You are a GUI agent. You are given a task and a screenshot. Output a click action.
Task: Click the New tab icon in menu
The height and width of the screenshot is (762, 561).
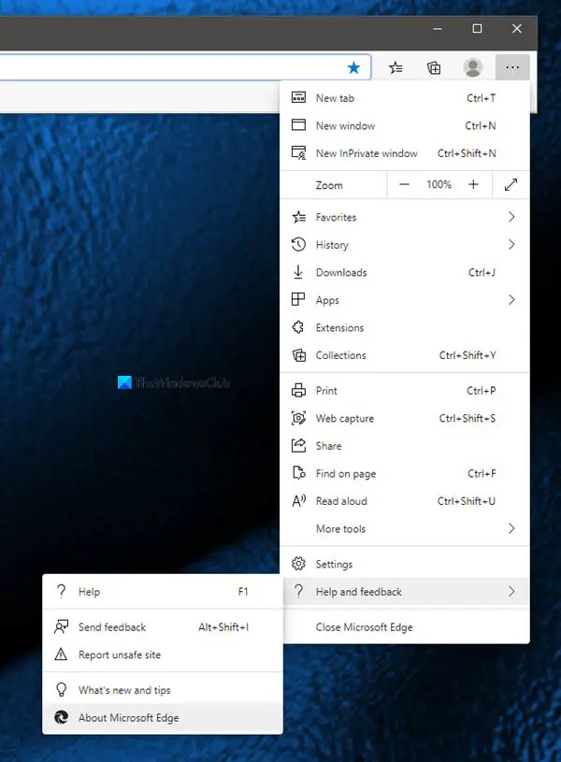tap(298, 97)
